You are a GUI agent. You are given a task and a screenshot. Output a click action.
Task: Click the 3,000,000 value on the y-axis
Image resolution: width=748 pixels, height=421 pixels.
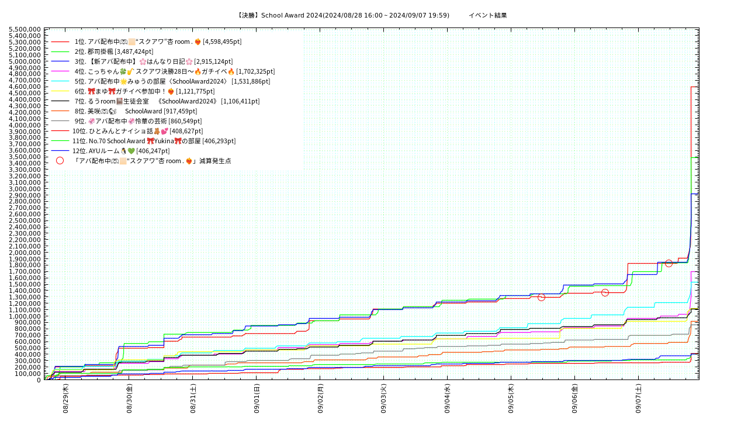click(26, 189)
